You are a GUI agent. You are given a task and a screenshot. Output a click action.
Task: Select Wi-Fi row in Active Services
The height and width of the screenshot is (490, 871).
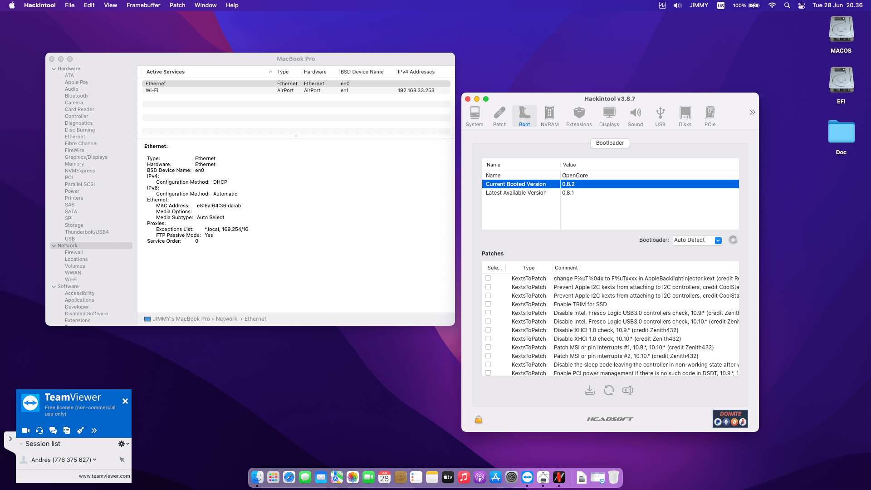[296, 90]
